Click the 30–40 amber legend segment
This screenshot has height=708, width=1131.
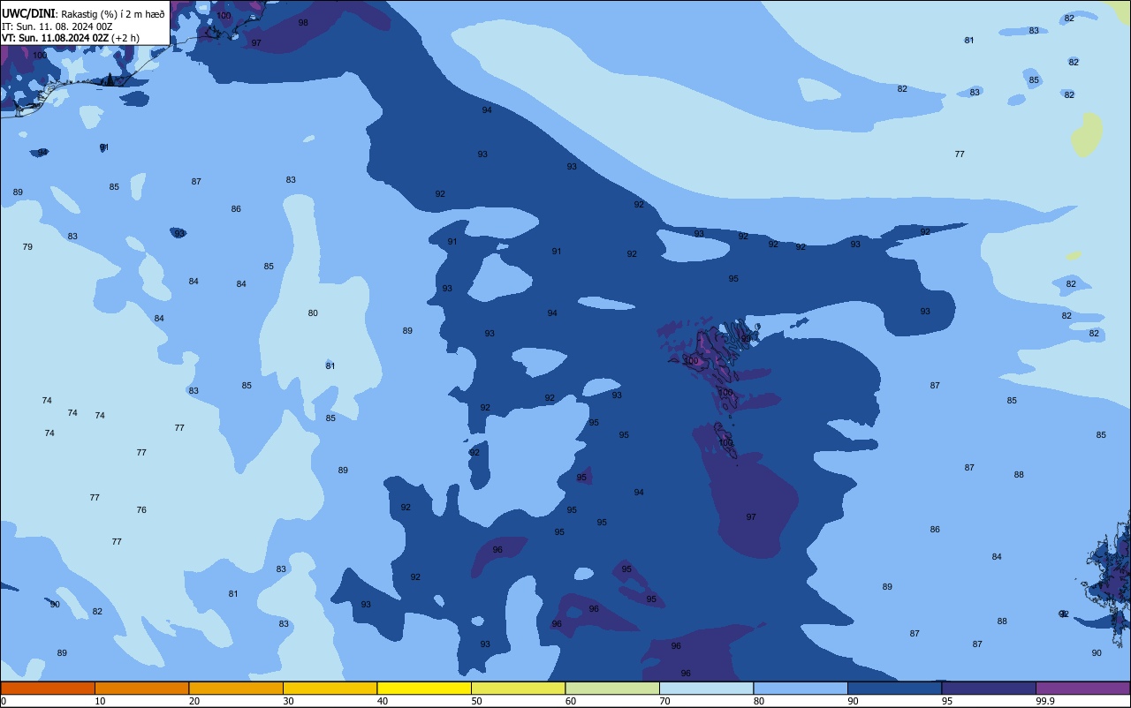pyautogui.click(x=330, y=688)
